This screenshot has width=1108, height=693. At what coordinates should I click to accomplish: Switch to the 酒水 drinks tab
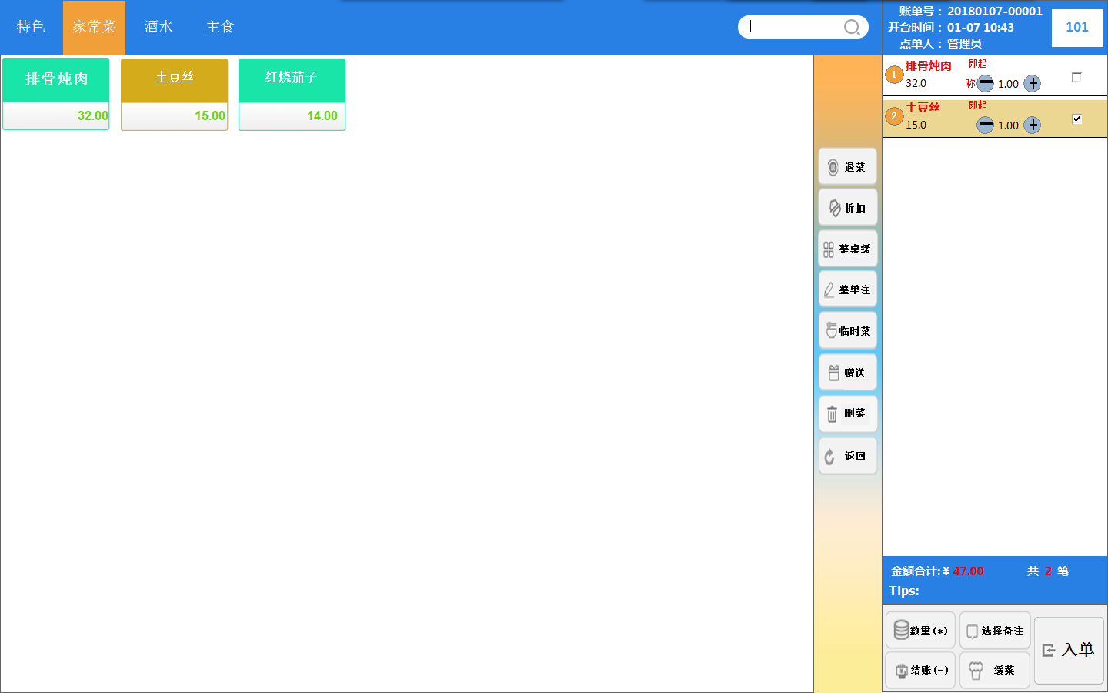point(159,27)
